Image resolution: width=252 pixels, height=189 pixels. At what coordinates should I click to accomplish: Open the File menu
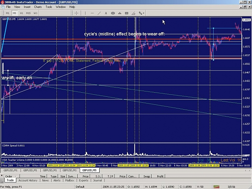8,7
